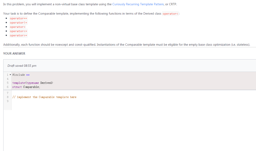Select the operator== list item
The height and width of the screenshot is (151, 256).
pyautogui.click(x=18, y=18)
